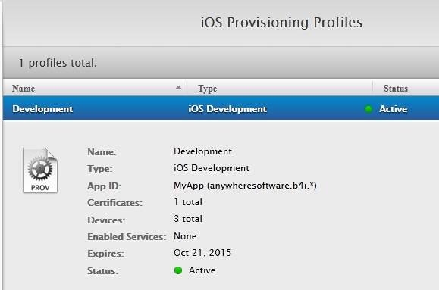Click the iOS Provisioning Profiles heading
439x290 pixels.
click(x=281, y=23)
